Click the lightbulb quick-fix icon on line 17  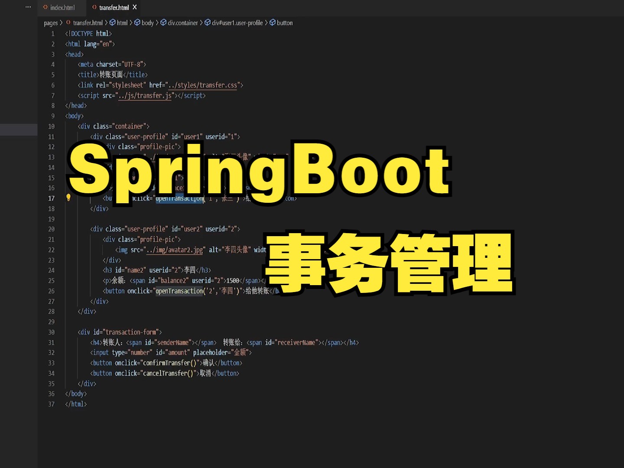tap(68, 197)
